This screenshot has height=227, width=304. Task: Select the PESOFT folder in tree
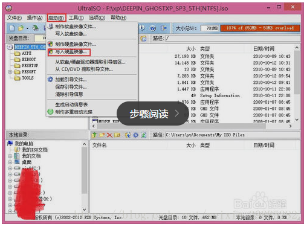(29, 72)
